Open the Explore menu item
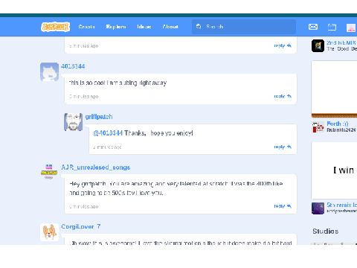 (116, 27)
